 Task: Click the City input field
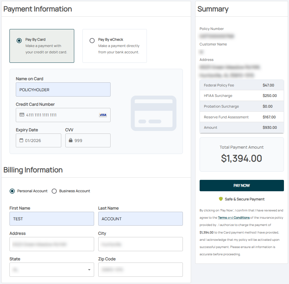[140, 244]
